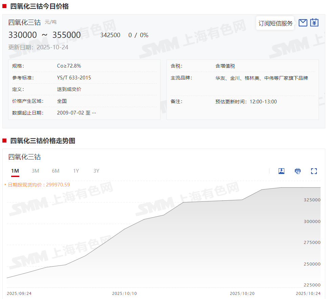The image size is (327, 299).
Task: Switch chart to 3M range
Action: click(35, 171)
